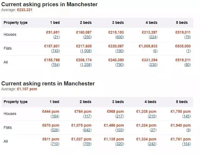Click the 117 two-bed houses to rent count

coord(87,116)
